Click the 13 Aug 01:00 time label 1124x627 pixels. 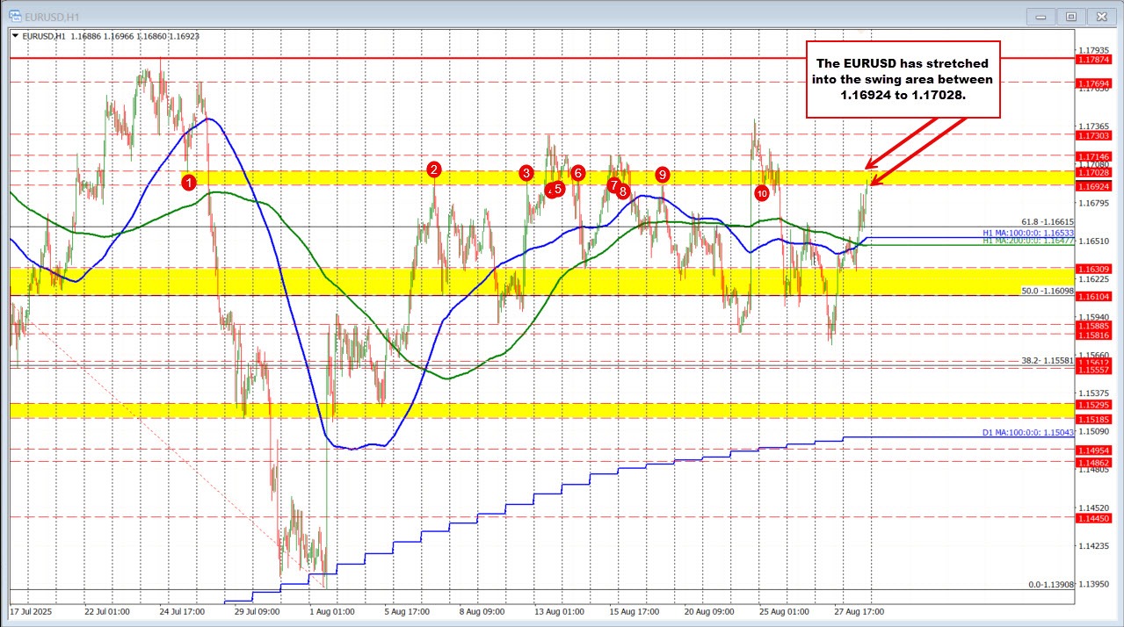click(x=561, y=610)
